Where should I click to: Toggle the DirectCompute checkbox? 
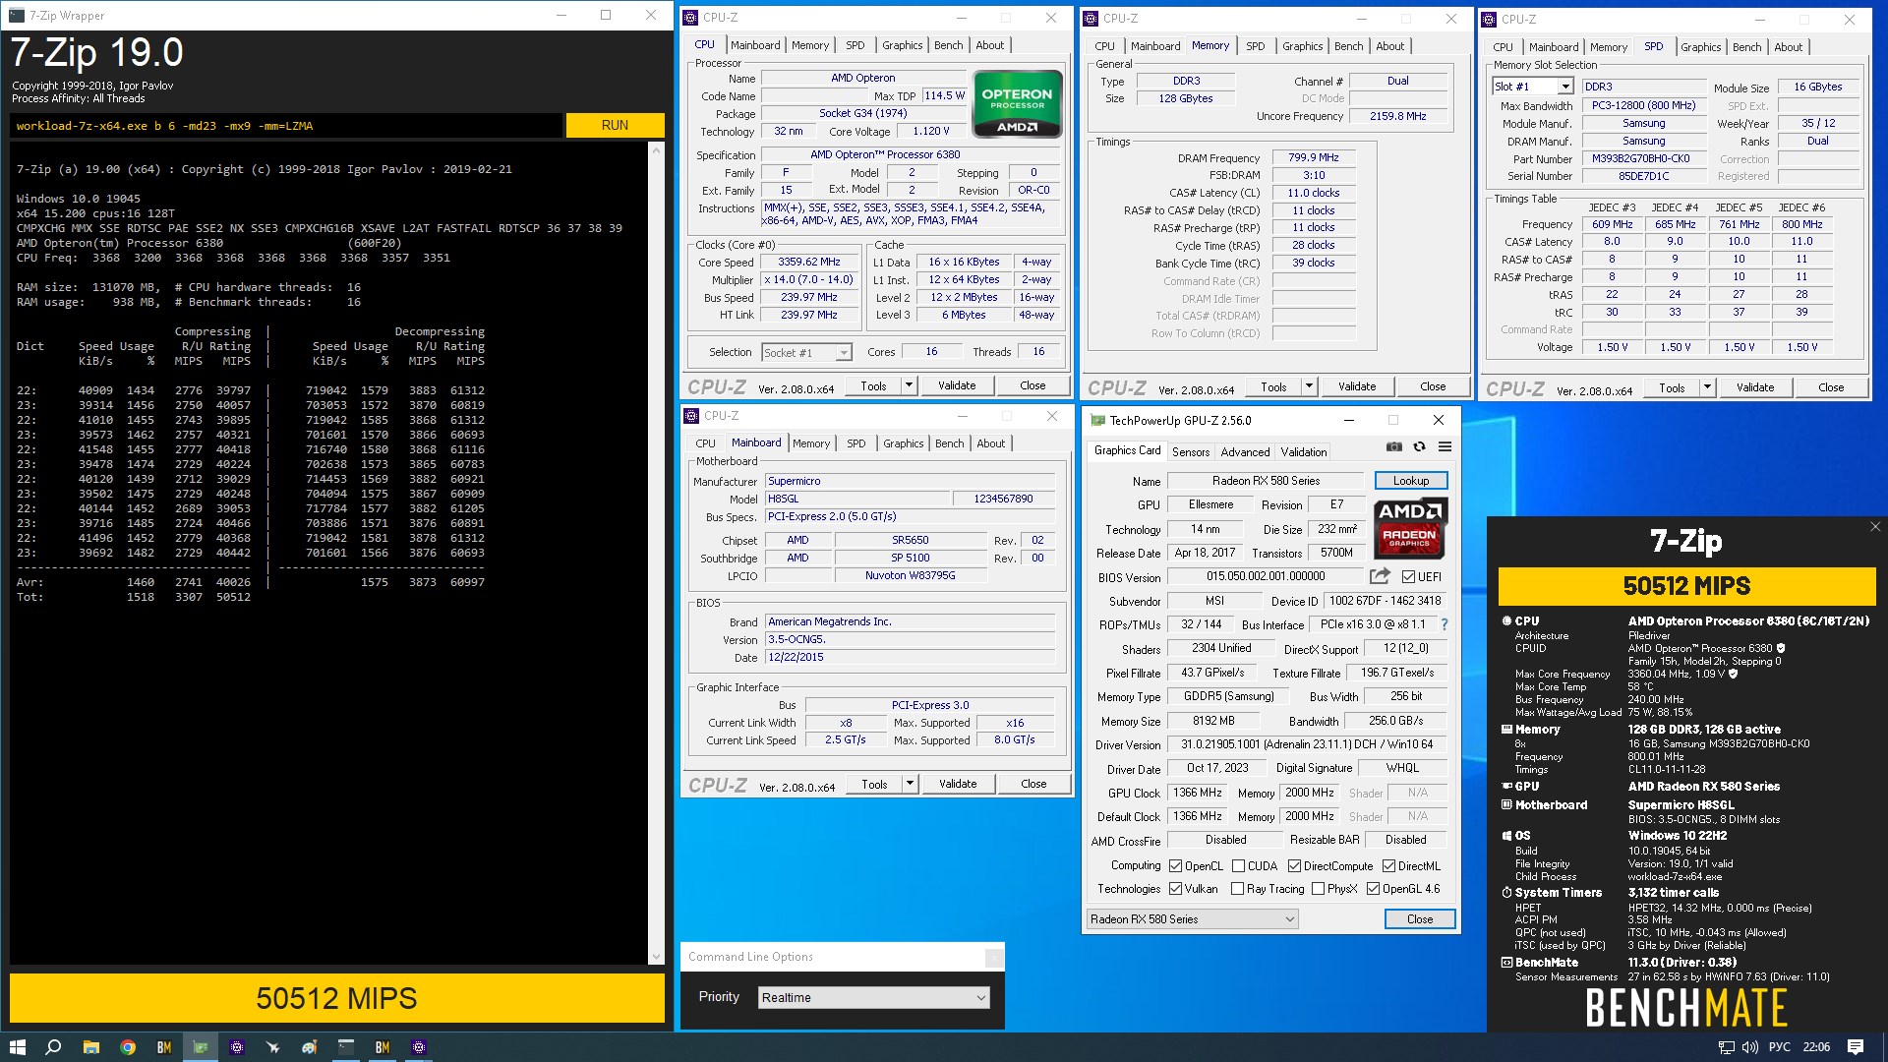(1294, 866)
